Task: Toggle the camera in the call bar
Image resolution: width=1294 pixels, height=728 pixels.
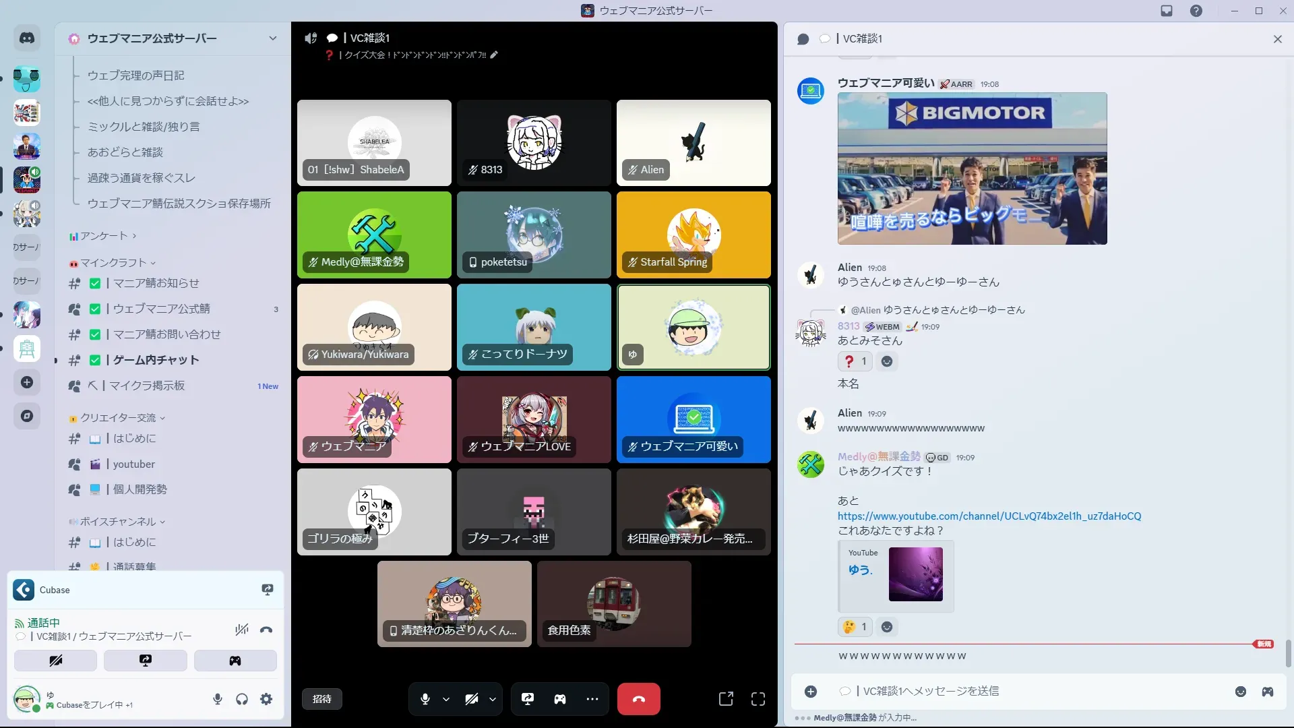Action: [x=472, y=699]
